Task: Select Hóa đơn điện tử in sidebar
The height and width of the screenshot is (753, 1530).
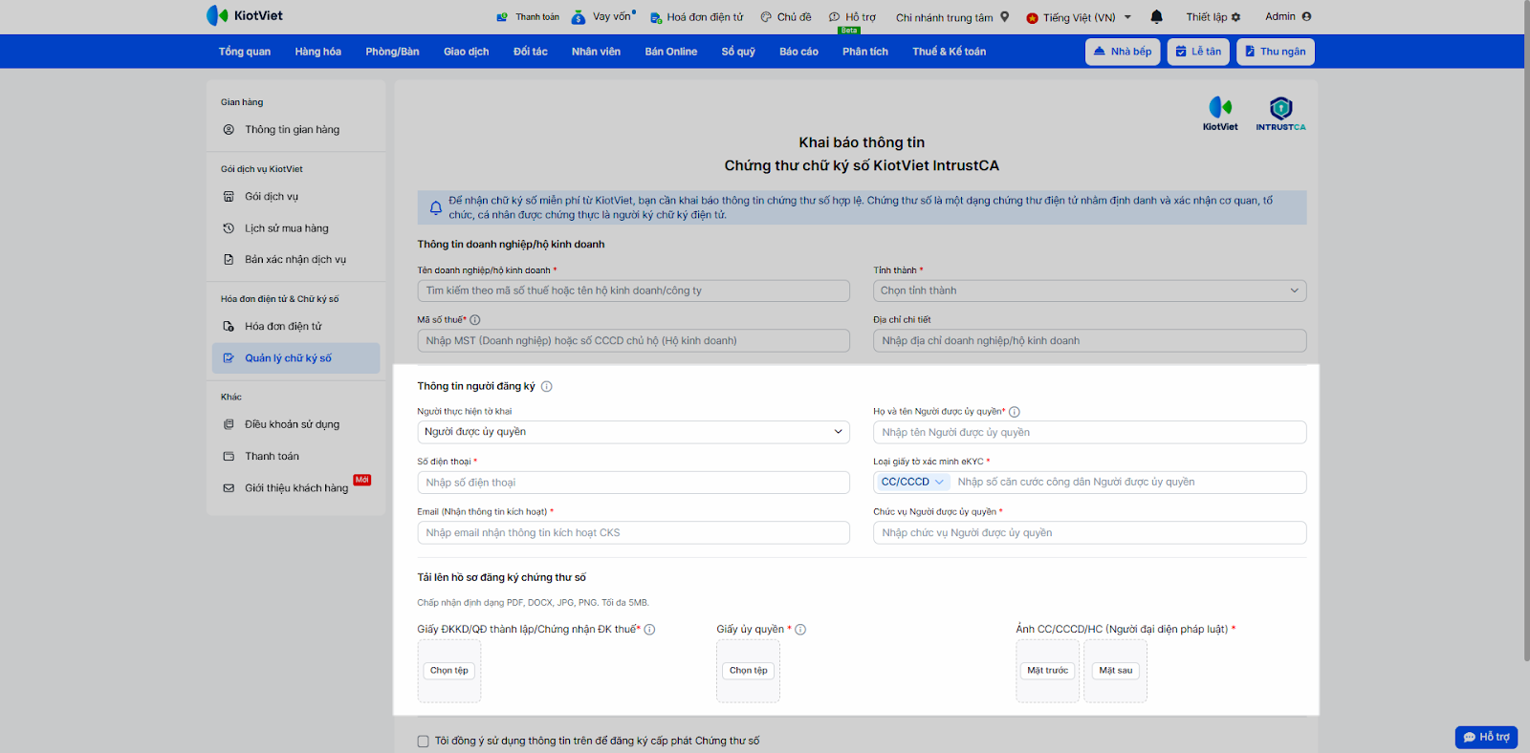Action: pyautogui.click(x=283, y=327)
